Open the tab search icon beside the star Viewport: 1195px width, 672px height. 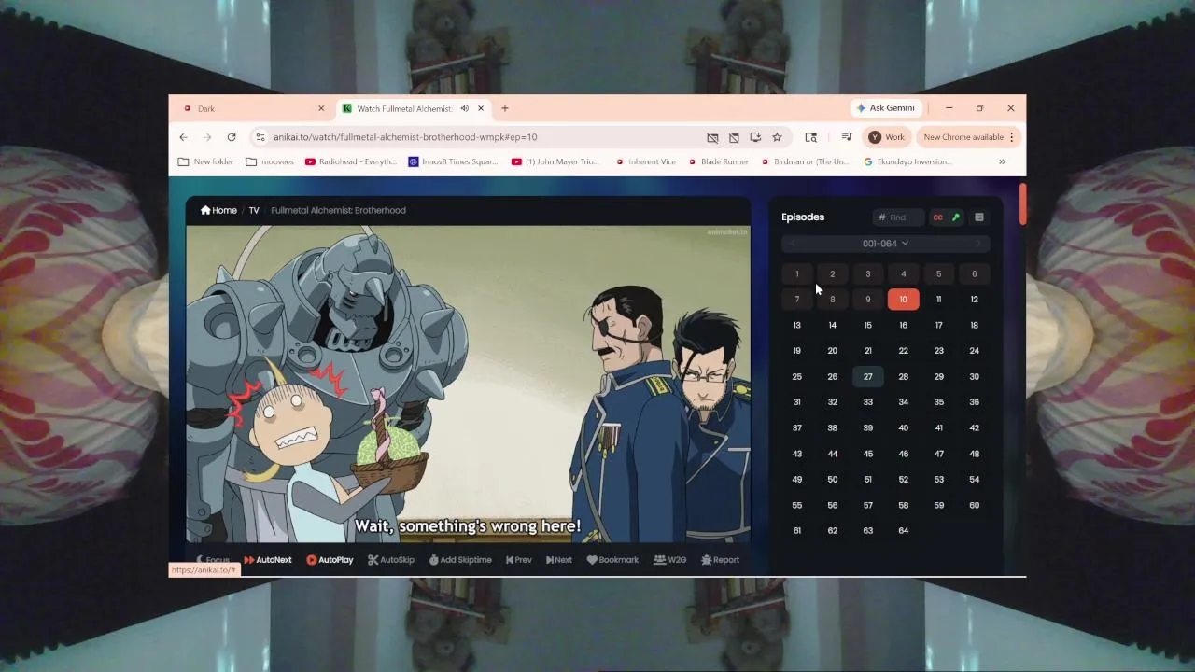[x=810, y=137]
